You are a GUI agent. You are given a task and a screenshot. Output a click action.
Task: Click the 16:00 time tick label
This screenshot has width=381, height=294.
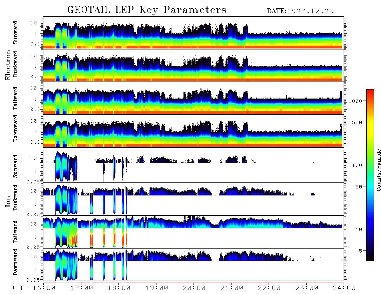click(44, 288)
